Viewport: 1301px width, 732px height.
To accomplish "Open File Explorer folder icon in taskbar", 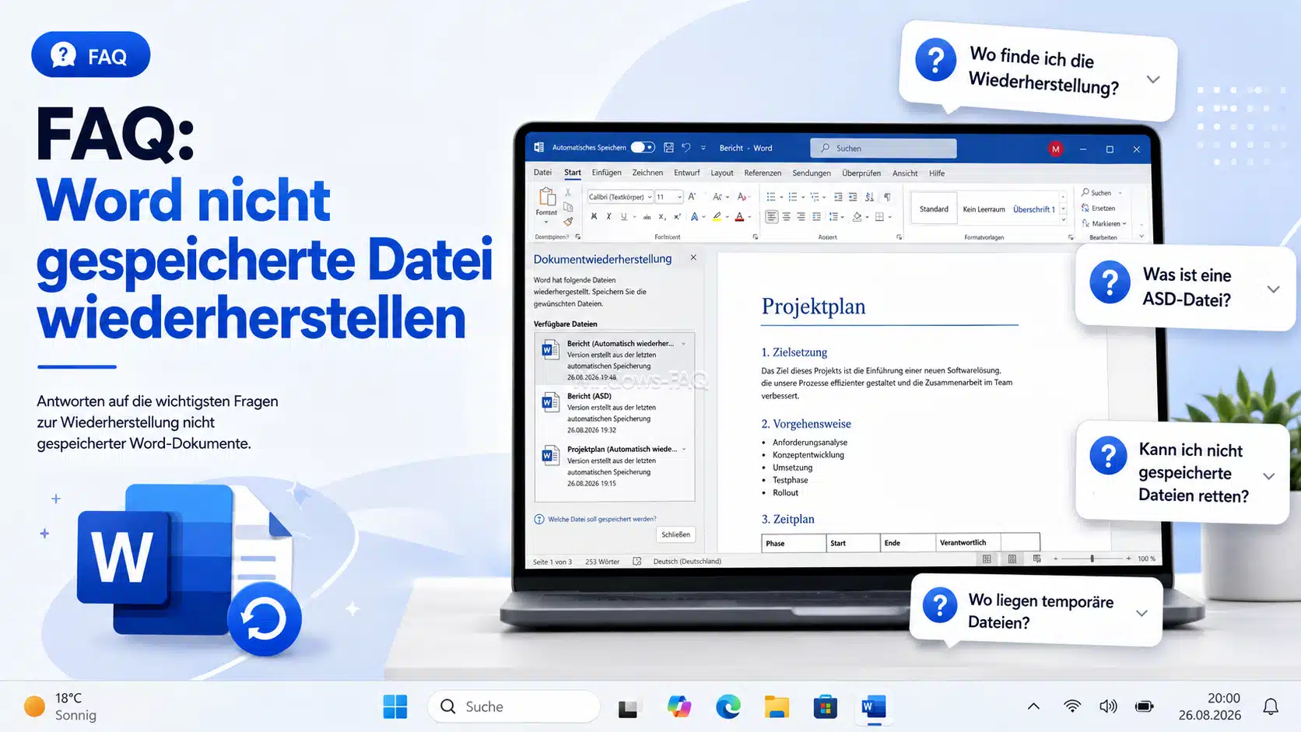I will (x=777, y=707).
